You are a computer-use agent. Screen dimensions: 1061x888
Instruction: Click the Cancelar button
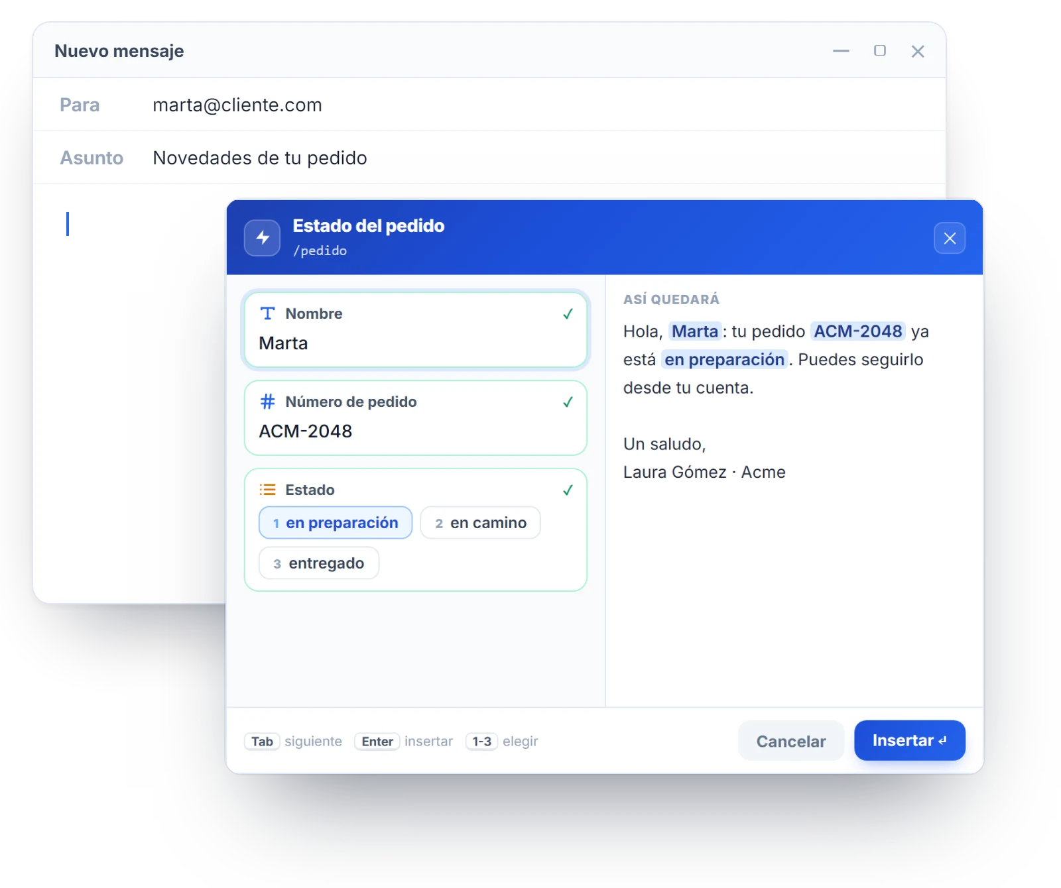[791, 741]
